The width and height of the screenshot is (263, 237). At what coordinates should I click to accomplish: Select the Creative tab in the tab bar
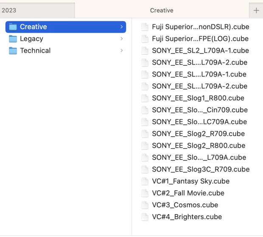[162, 10]
